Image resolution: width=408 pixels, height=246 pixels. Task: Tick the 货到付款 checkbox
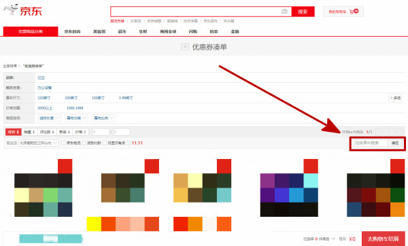coord(84,143)
